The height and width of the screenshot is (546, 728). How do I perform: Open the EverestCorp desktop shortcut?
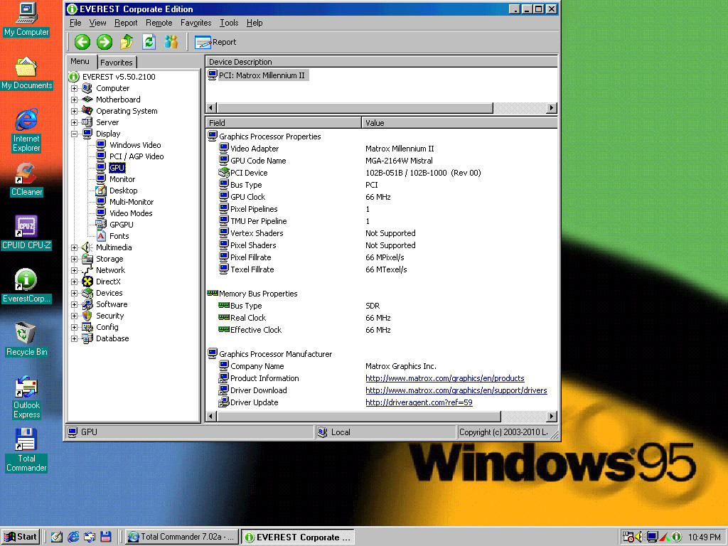point(26,286)
